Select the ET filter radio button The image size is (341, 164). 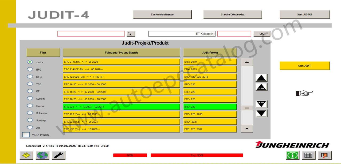[x=30, y=91]
